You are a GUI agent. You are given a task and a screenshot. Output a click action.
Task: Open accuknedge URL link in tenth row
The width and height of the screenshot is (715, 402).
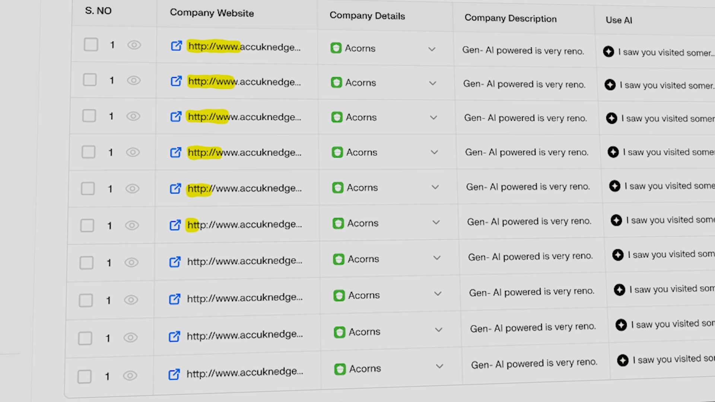(x=245, y=372)
